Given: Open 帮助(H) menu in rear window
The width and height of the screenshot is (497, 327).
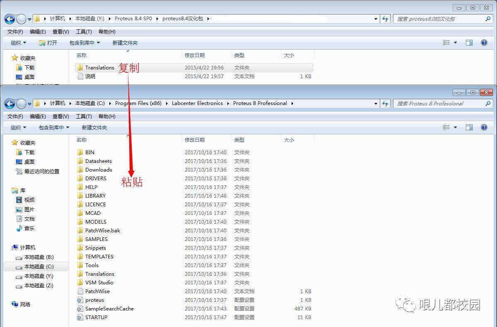Looking at the screenshot, I should tap(107, 31).
